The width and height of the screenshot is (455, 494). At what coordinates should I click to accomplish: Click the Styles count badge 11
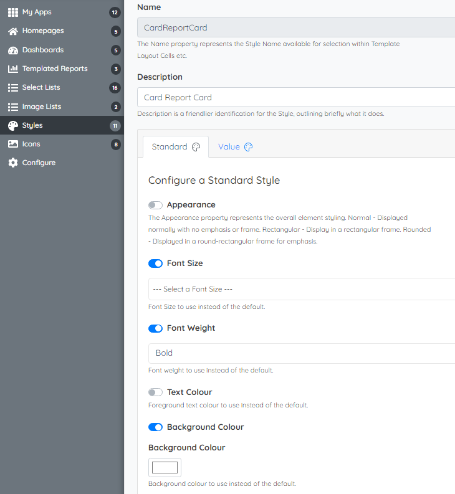[x=115, y=126]
